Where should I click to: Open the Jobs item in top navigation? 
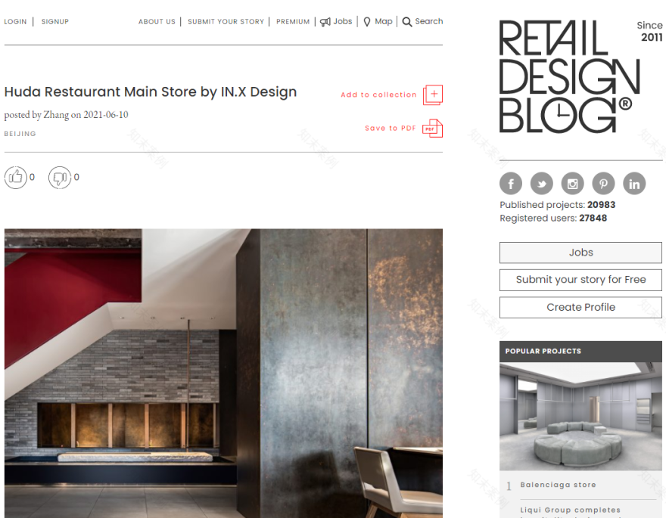(x=336, y=22)
